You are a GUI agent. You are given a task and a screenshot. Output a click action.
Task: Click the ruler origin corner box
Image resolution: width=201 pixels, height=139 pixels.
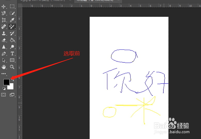(20, 5)
